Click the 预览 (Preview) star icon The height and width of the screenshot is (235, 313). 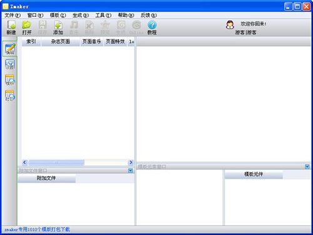105,27
